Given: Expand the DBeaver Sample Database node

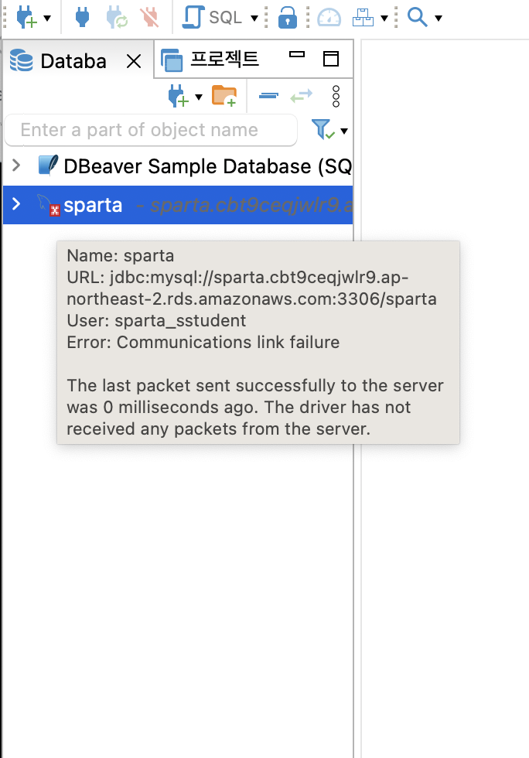Looking at the screenshot, I should (x=16, y=166).
